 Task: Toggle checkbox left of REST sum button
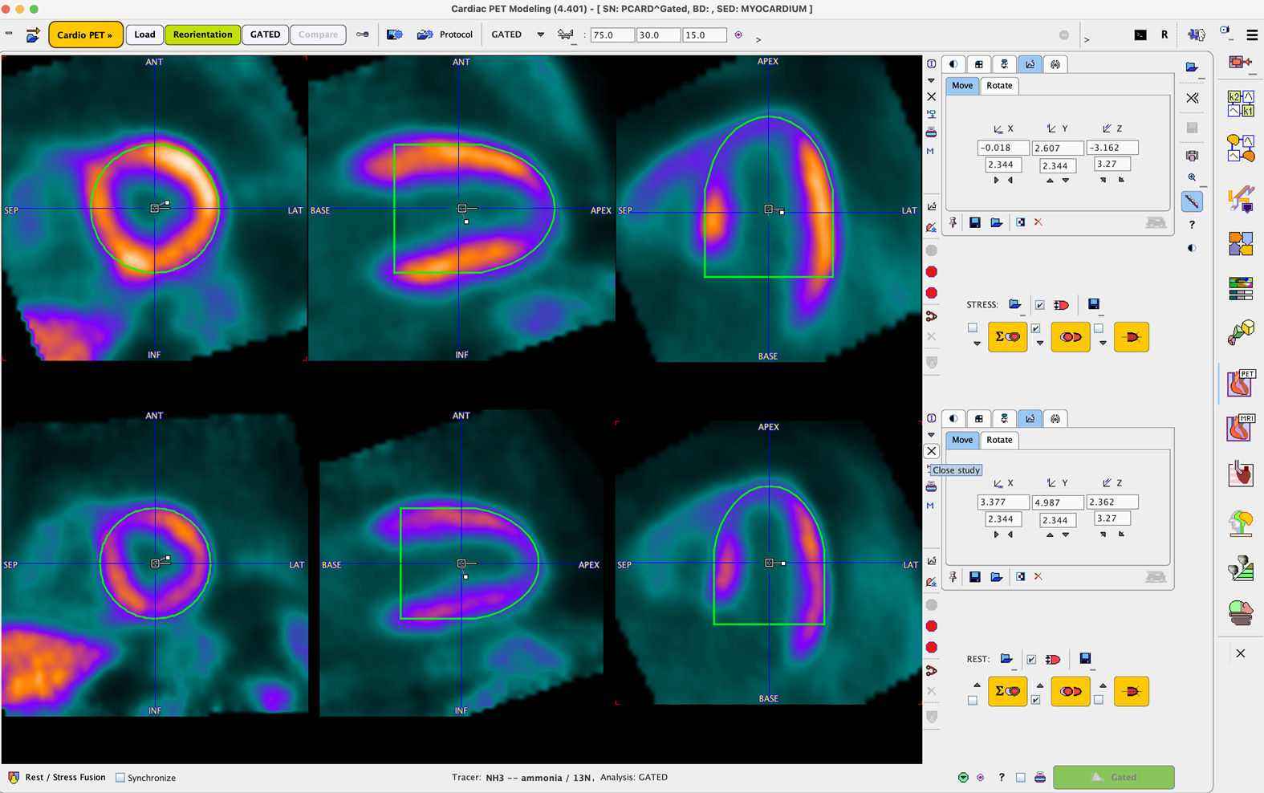point(973,701)
